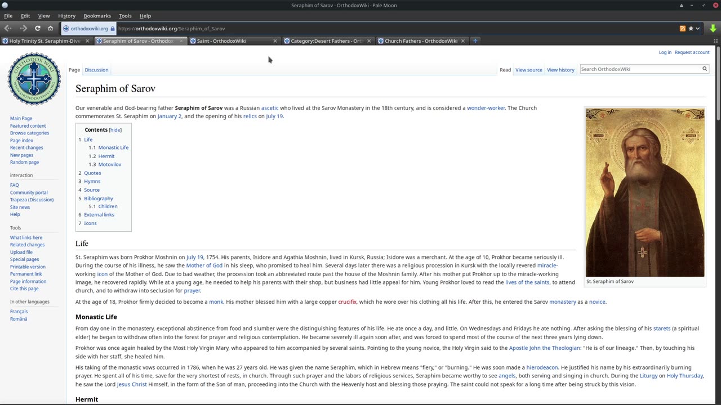Close the Seraphim of Sarov tab
Viewport: 721px width, 405px height.
coord(181,40)
